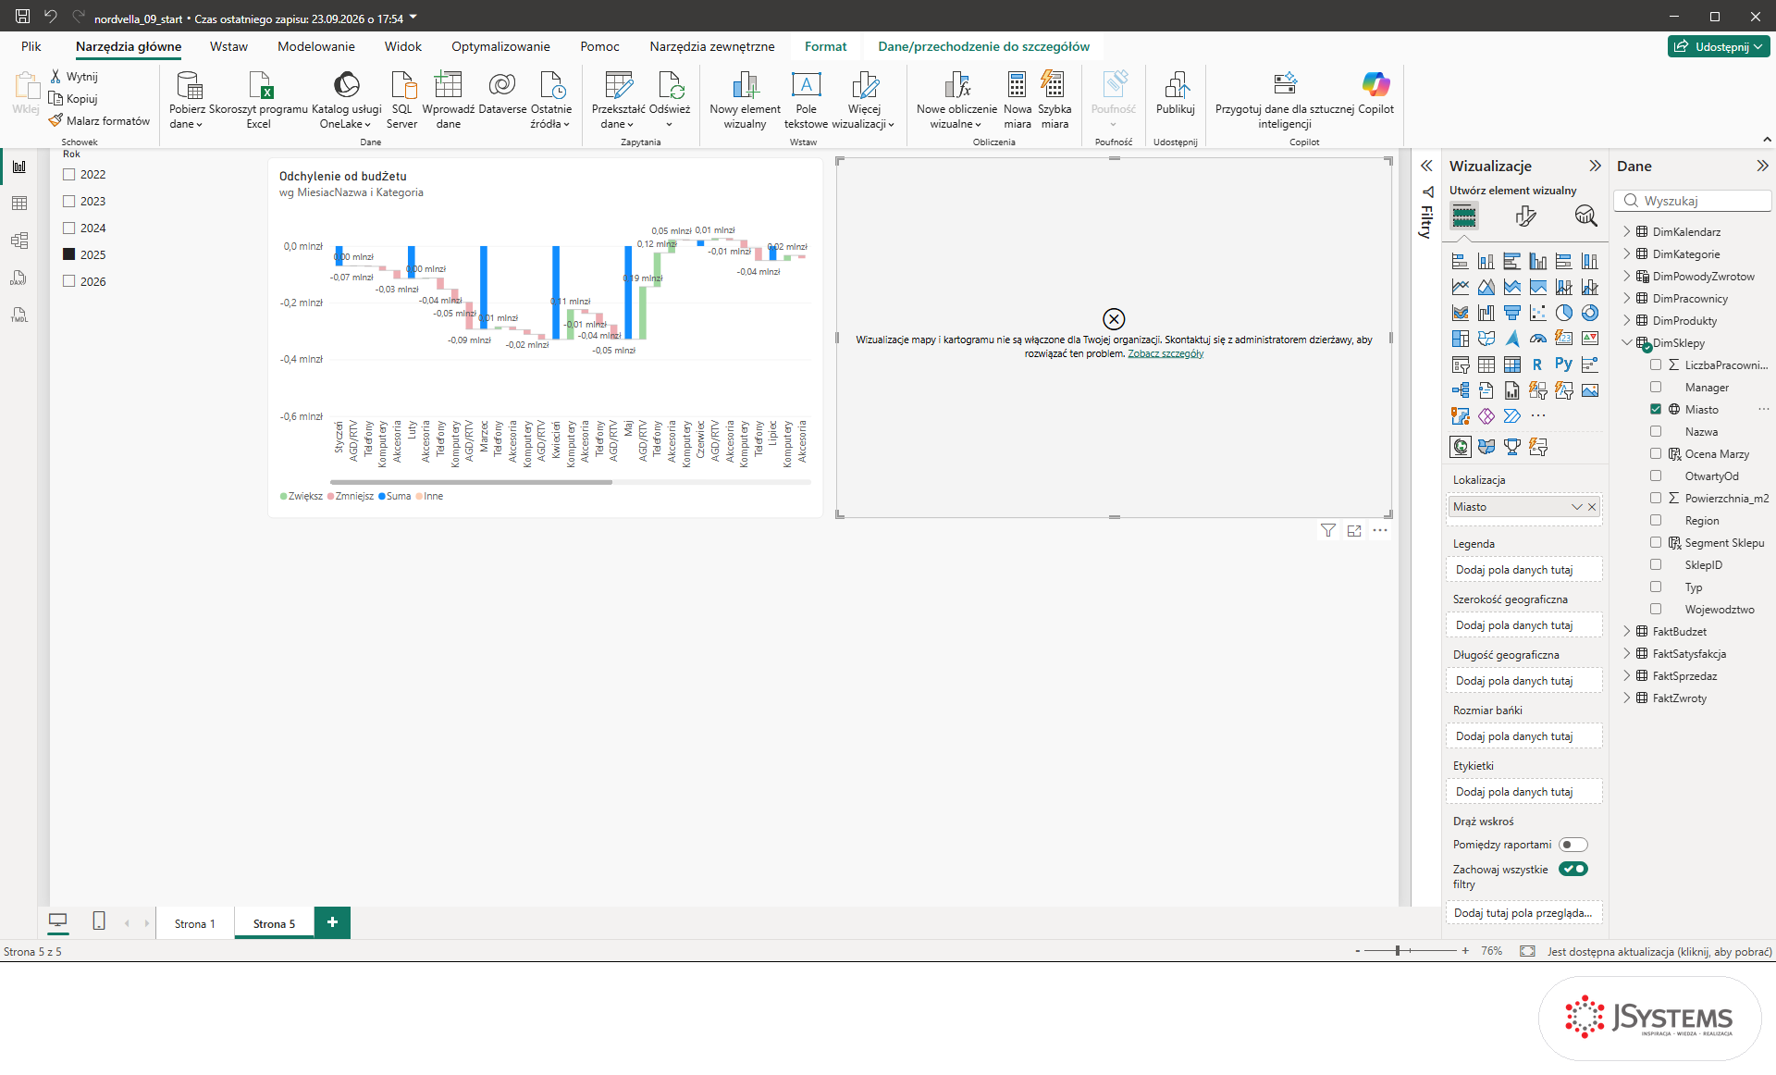Pick Python visual icon
Viewport: 1776px width, 1075px height.
coord(1563,365)
